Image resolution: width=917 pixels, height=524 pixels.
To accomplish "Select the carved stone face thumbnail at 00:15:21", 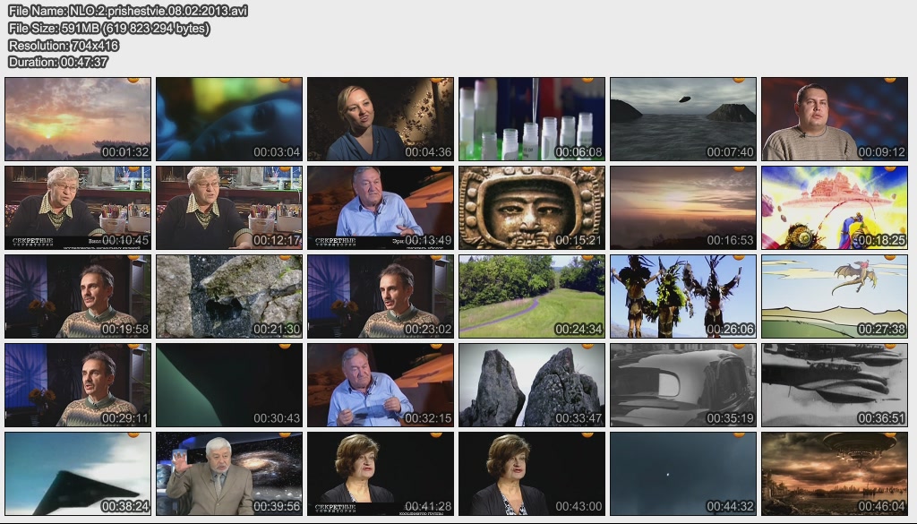I will pyautogui.click(x=531, y=208).
